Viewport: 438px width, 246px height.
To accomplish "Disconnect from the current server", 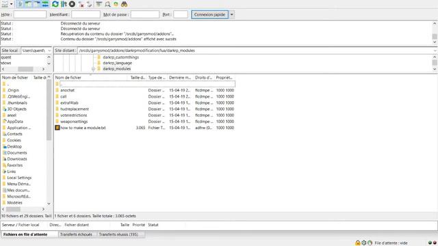I will pos(81,4).
